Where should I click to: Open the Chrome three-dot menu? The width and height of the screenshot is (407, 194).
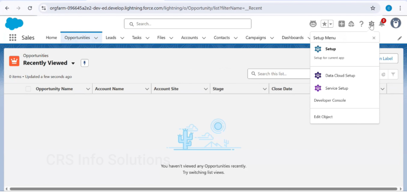click(x=400, y=8)
